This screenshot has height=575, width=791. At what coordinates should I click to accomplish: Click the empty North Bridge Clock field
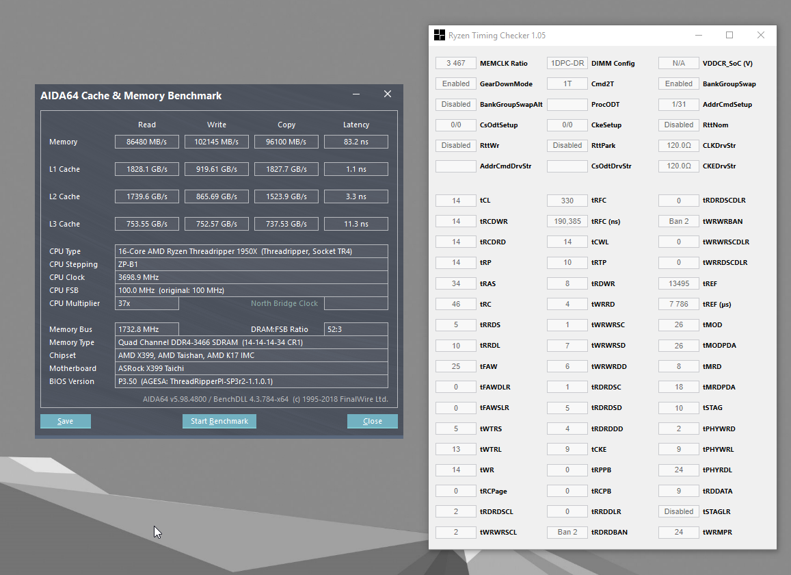tap(356, 303)
